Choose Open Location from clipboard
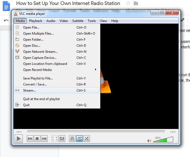The image size is (190, 157). tap(57, 64)
